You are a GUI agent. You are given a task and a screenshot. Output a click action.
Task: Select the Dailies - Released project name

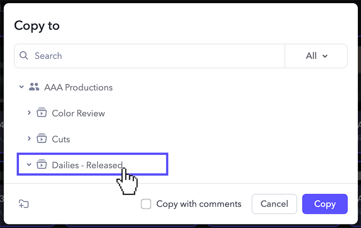tap(87, 165)
